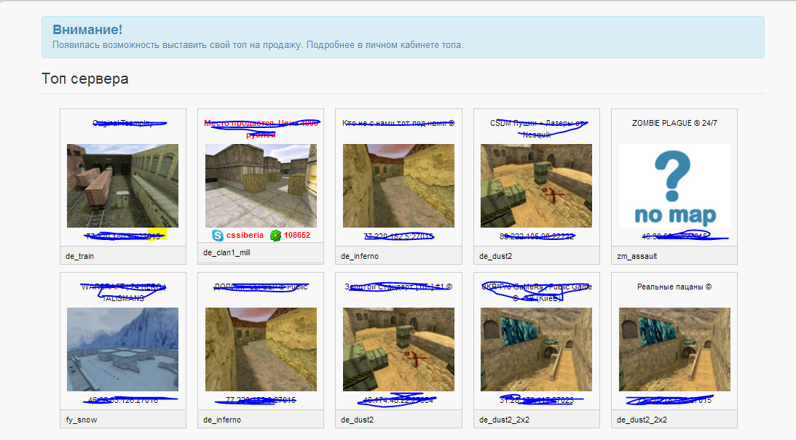This screenshot has width=796, height=440.
Task: Click the Skype icon beside cssiberia
Action: click(217, 235)
